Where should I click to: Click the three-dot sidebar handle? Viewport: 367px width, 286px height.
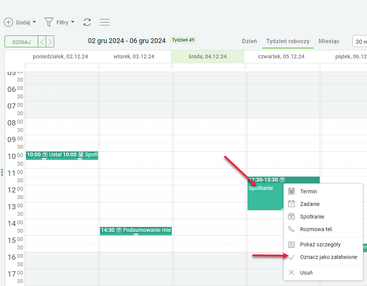pyautogui.click(x=2, y=172)
